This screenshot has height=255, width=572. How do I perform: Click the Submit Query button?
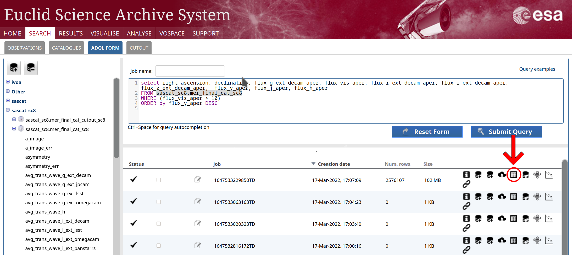506,132
